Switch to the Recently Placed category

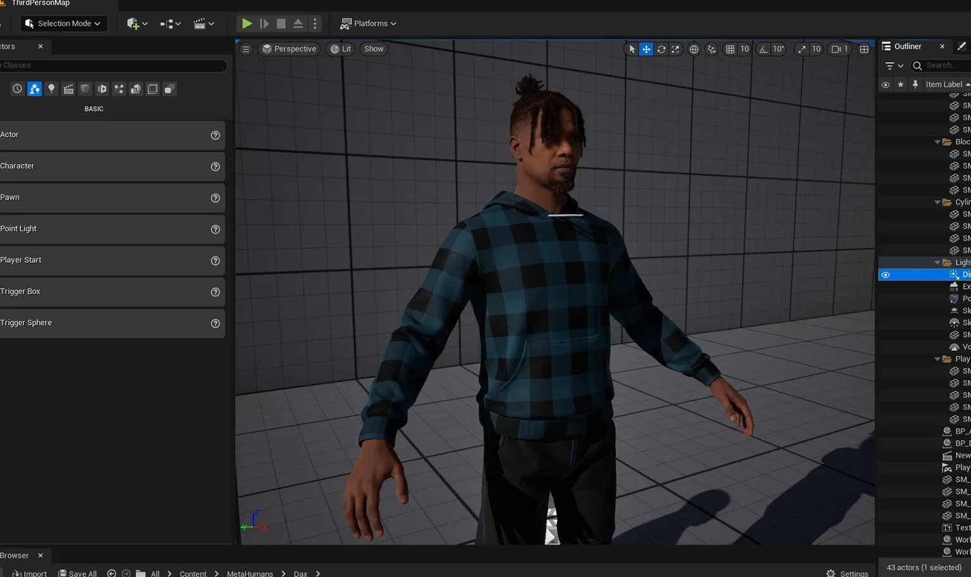pos(17,89)
